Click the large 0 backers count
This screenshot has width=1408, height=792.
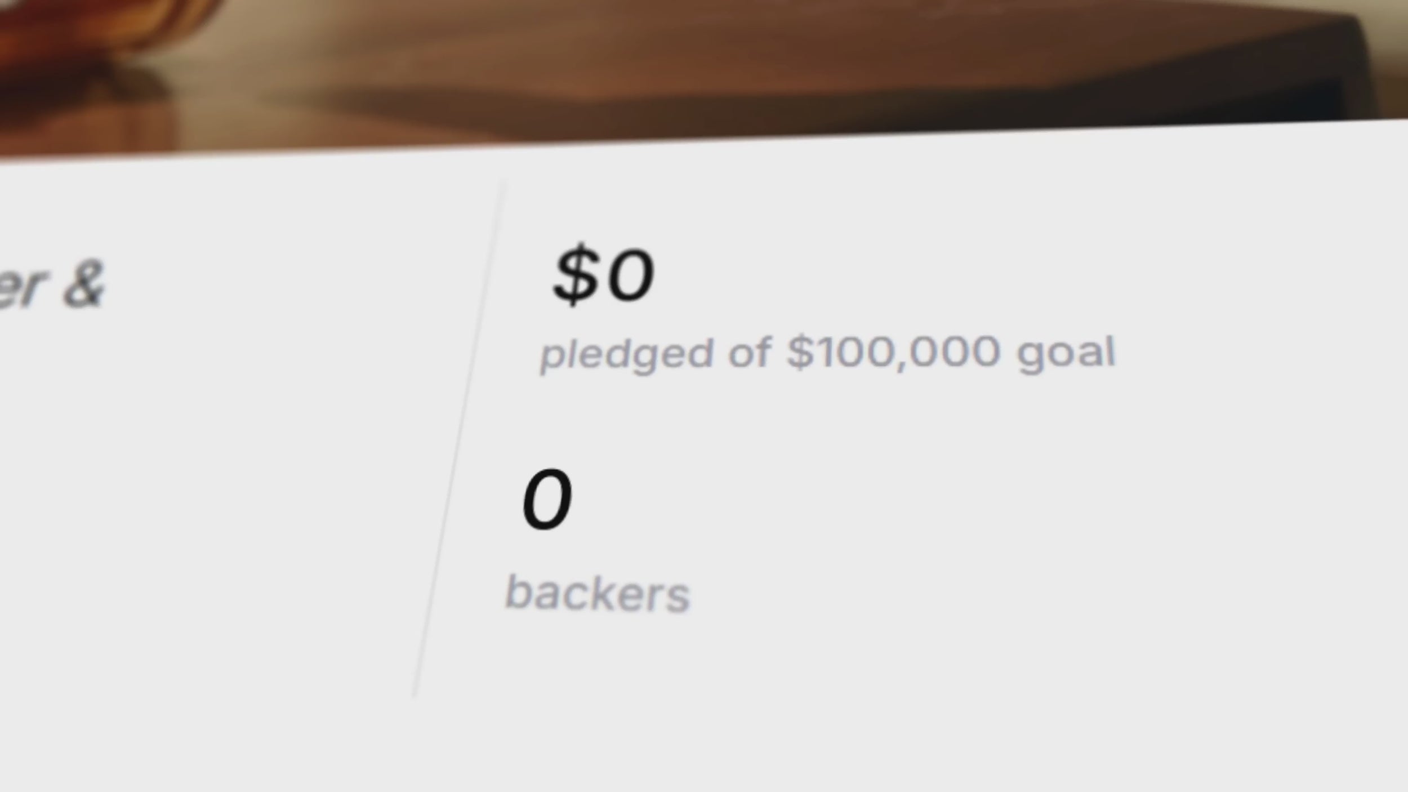(x=547, y=499)
